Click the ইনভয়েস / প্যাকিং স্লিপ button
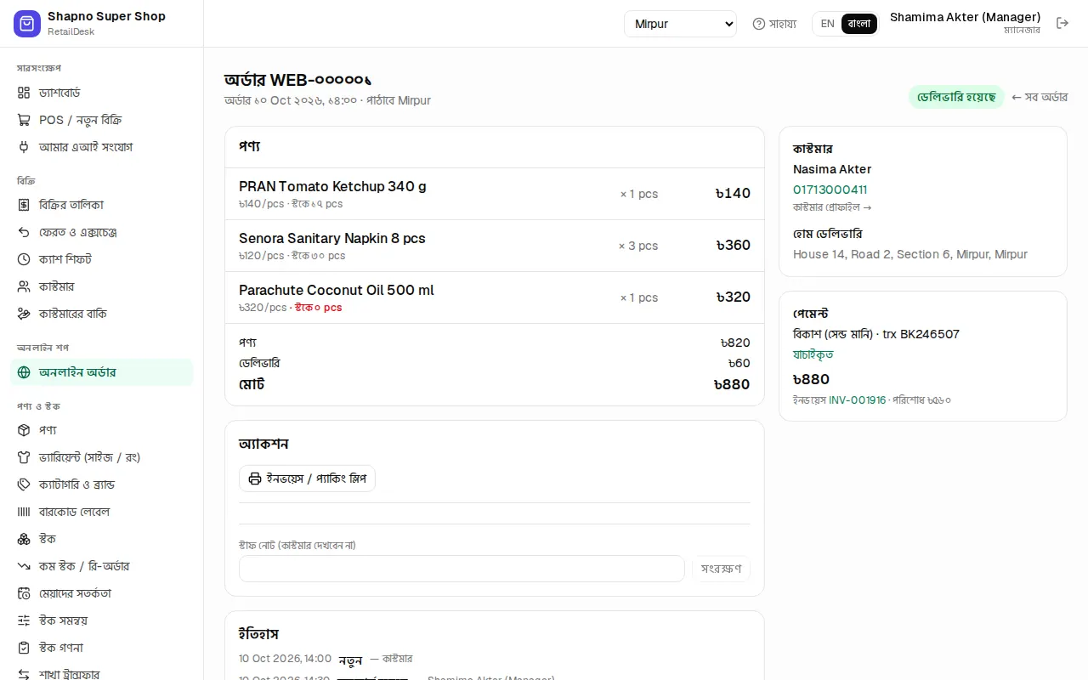 click(x=307, y=479)
